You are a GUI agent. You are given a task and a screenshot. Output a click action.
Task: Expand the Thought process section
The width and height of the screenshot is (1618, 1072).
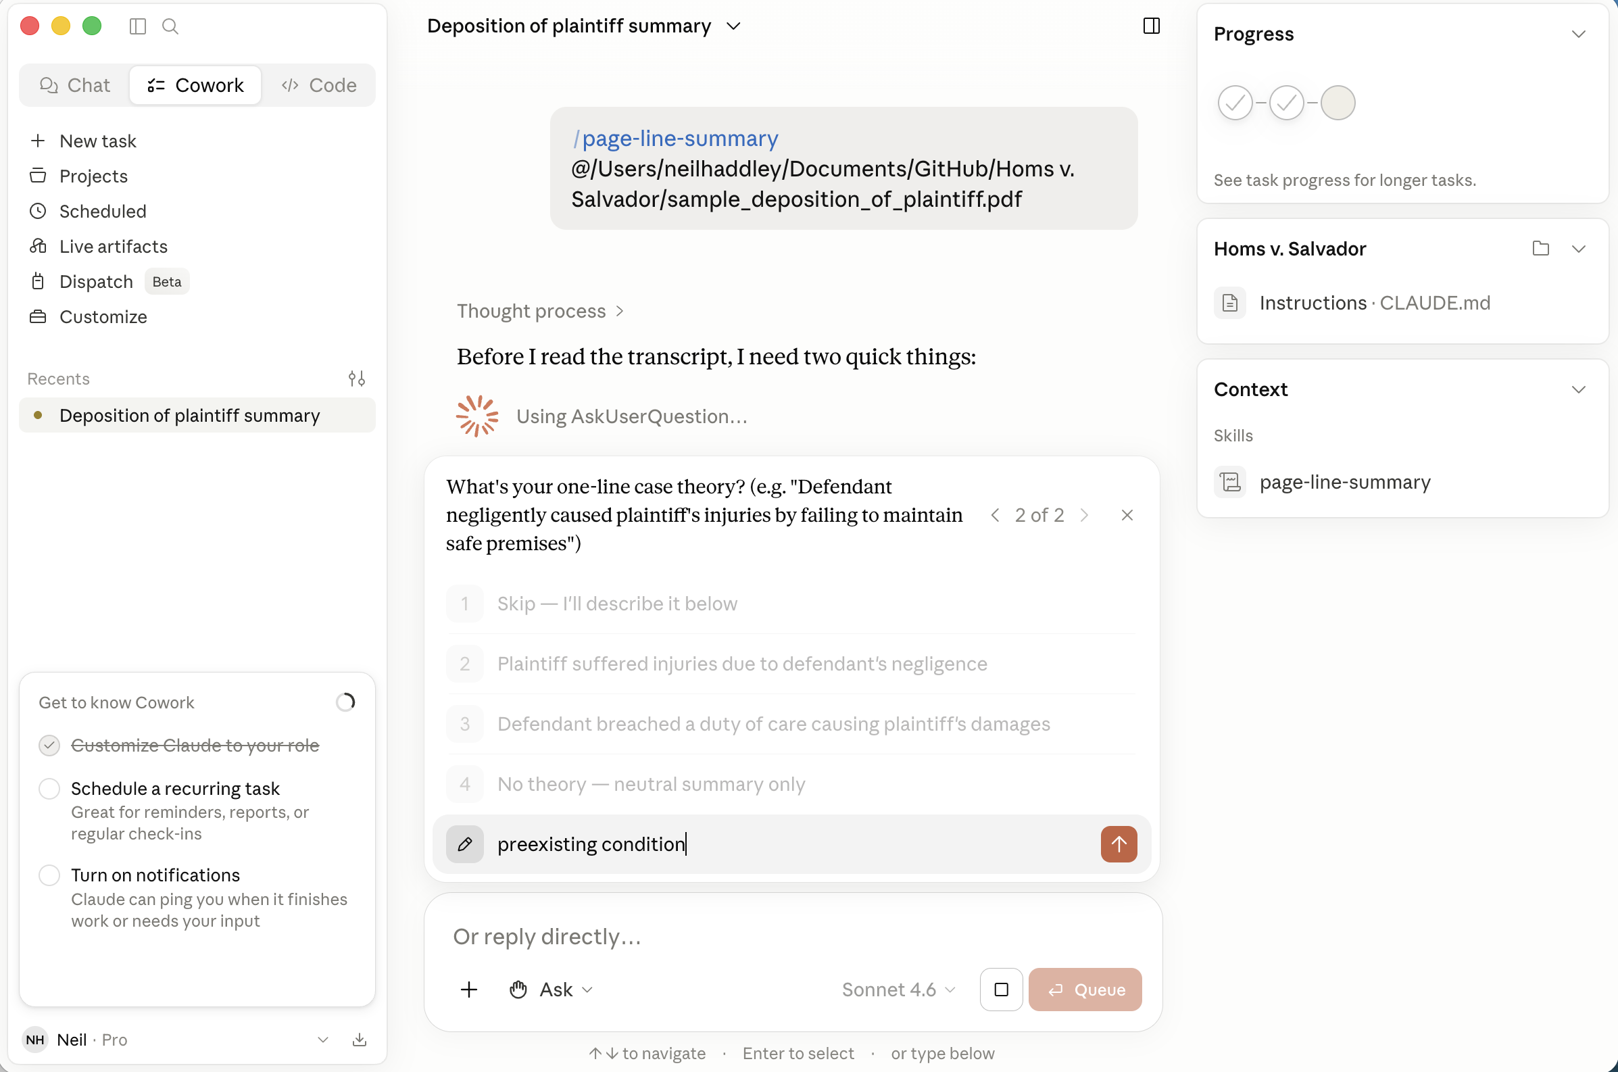[540, 311]
